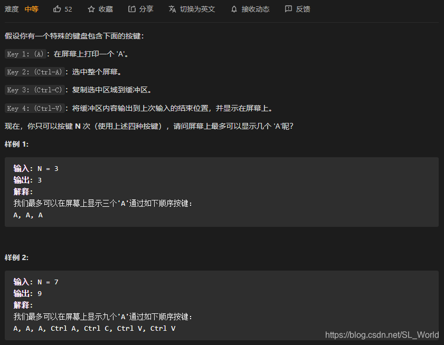Click the 反馈 menu entry
The height and width of the screenshot is (345, 444).
tap(303, 9)
